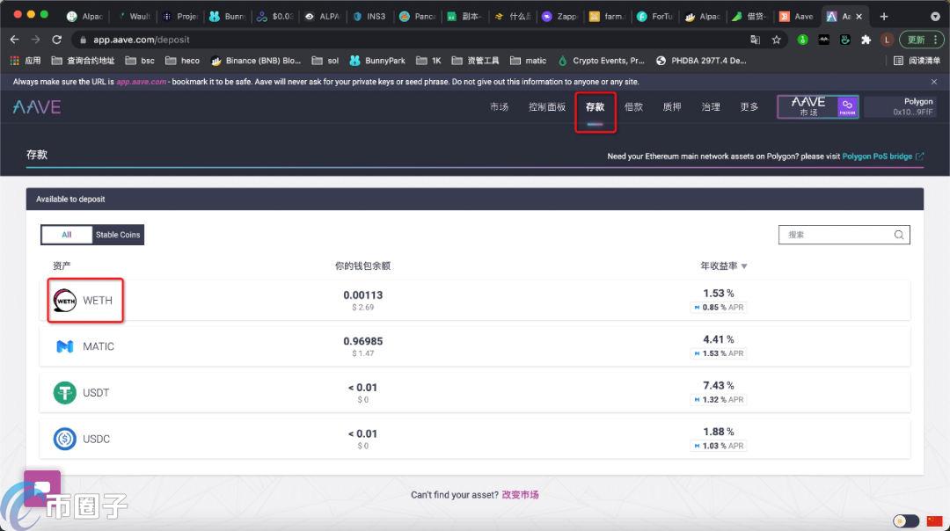950x531 pixels.
Task: Open the Binance (BNB) Blo... bookmark
Action: coord(256,61)
